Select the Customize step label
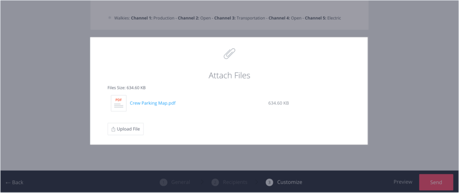Viewport: 459px width, 193px height. (289, 182)
